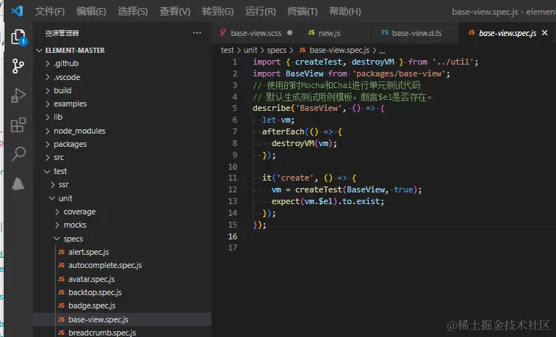This screenshot has width=556, height=337.
Task: Open alert.spec.js file
Action: pos(89,252)
